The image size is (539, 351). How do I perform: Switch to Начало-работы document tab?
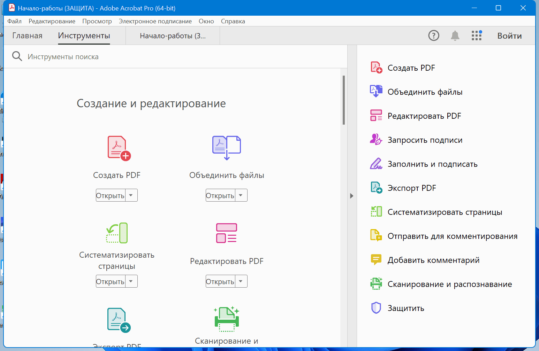[173, 36]
